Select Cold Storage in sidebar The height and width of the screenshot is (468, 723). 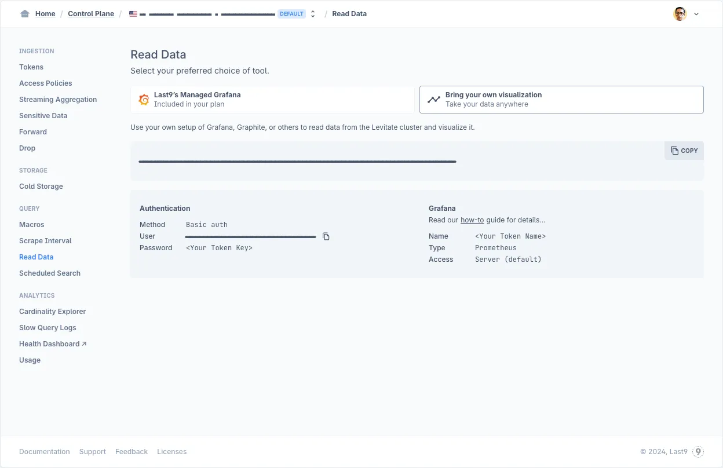click(x=41, y=187)
